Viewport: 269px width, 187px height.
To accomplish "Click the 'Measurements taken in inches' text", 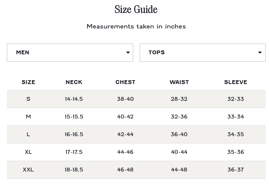I will (x=136, y=26).
